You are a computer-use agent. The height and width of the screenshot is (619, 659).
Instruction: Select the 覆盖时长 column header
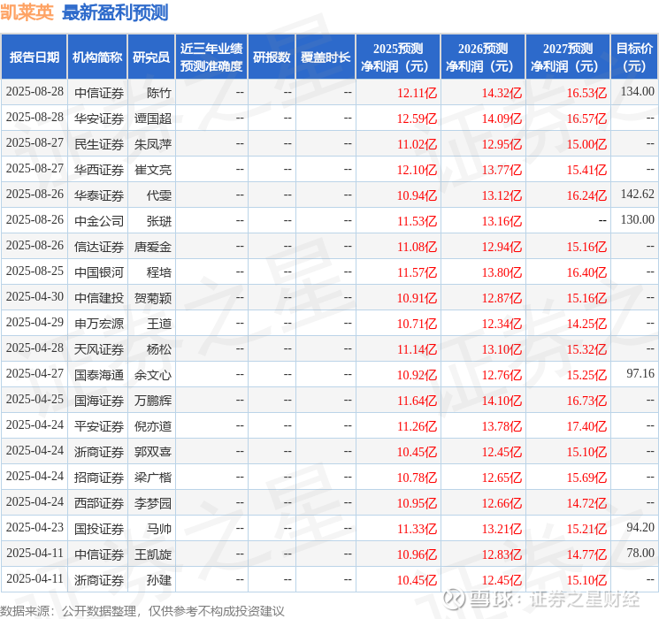[x=326, y=57]
